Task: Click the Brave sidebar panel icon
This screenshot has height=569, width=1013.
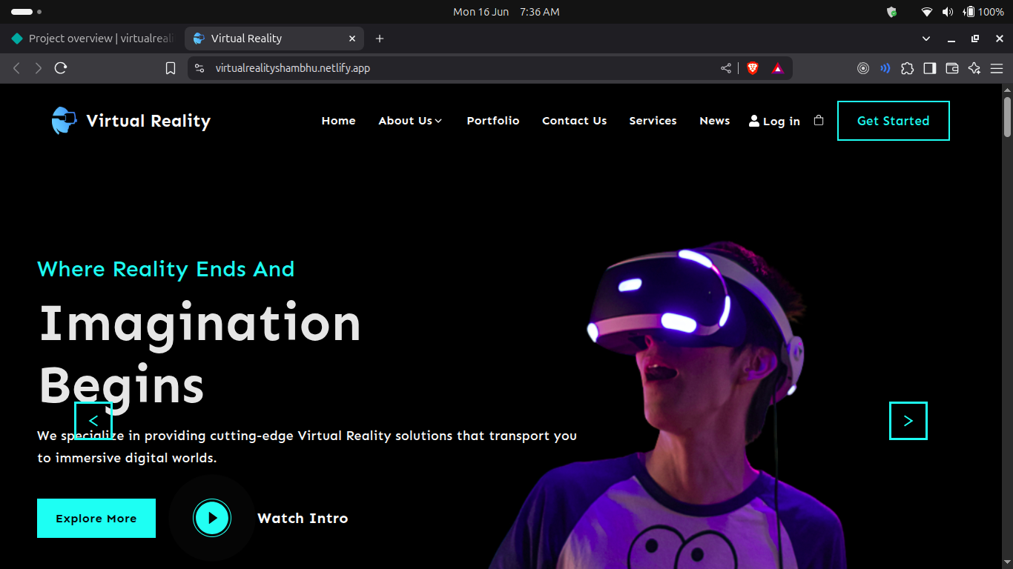Action: click(929, 67)
